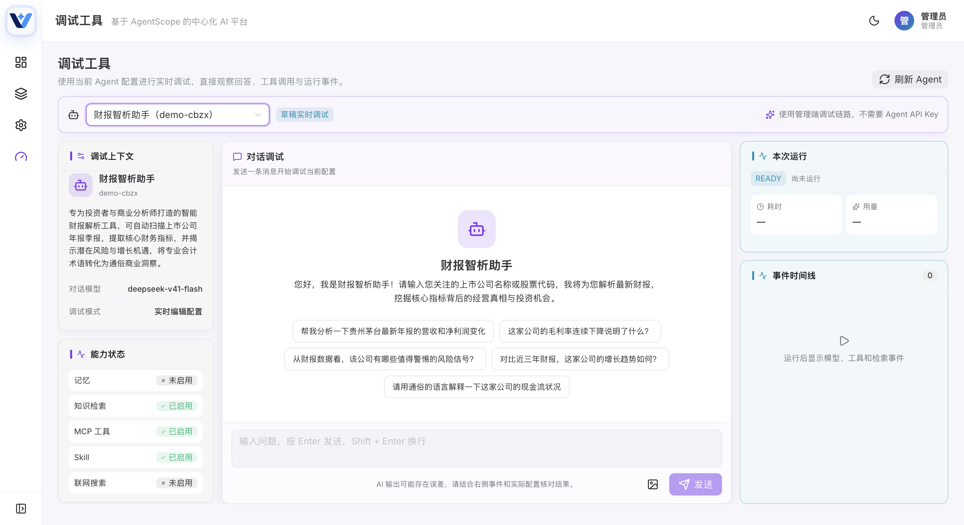Screen dimensions: 964x525
Task: Click MCP 工具 已启用 status badge
Action: click(x=177, y=432)
